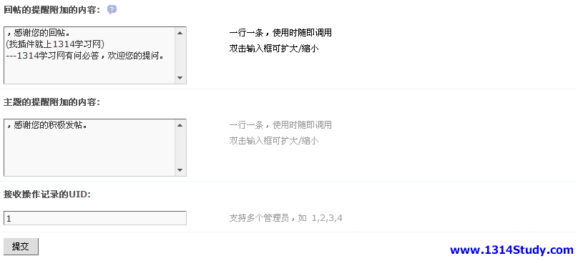Submit the form with the 提交 button
This screenshot has width=578, height=261.
pyautogui.click(x=21, y=247)
